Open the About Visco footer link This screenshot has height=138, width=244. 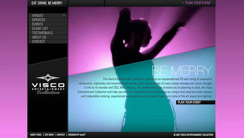click(x=36, y=135)
